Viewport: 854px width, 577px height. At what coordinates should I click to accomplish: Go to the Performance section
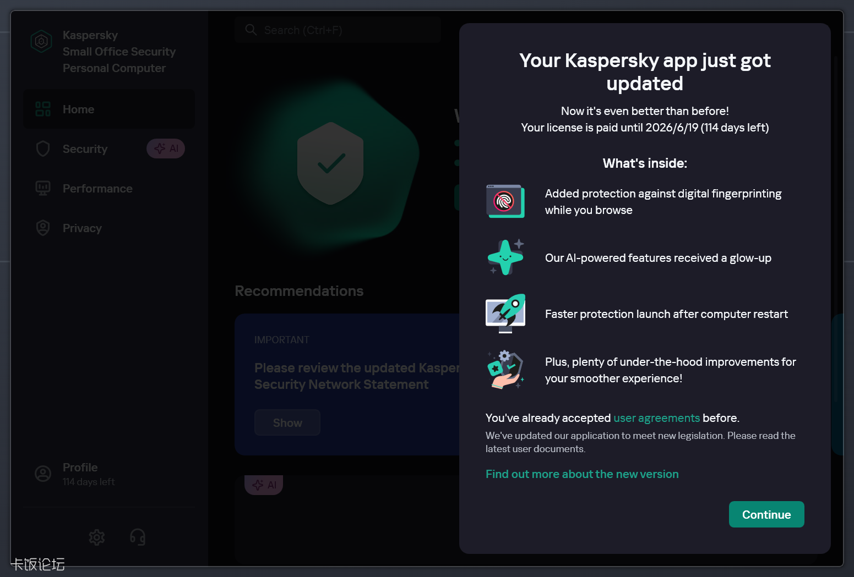coord(97,189)
